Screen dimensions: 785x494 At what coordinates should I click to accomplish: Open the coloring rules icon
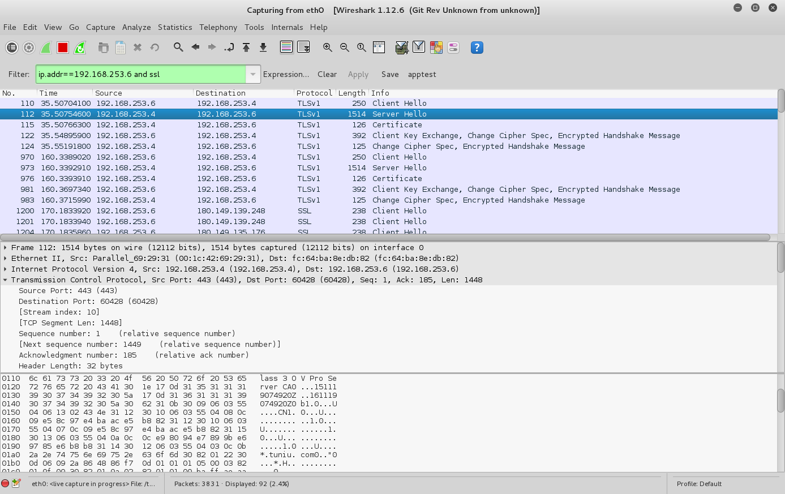click(x=436, y=48)
